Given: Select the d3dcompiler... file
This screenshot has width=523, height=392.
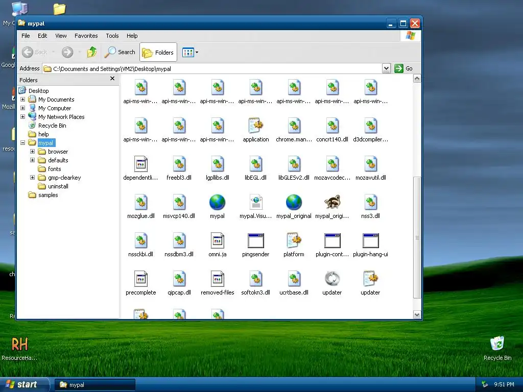Looking at the screenshot, I should click(371, 126).
